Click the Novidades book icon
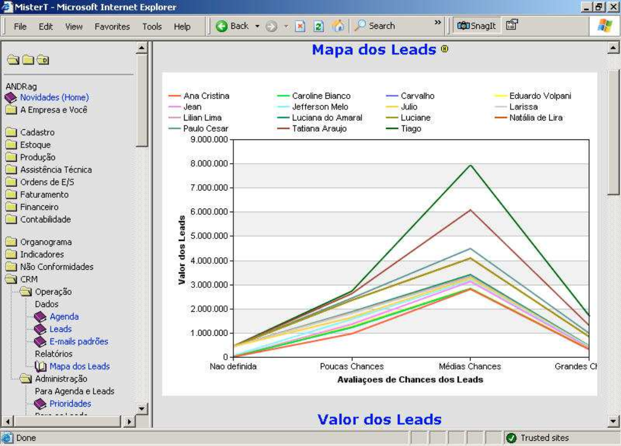Image resolution: width=621 pixels, height=446 pixels. [x=11, y=97]
